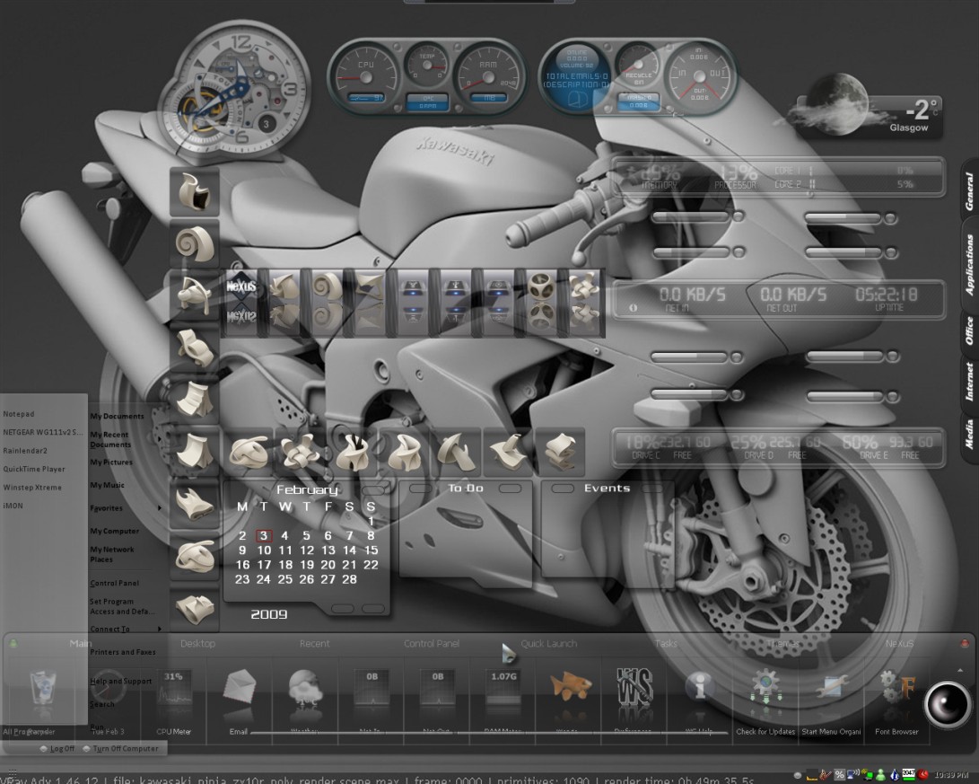Open Help and Support
This screenshot has width=979, height=784.
pyautogui.click(x=120, y=681)
